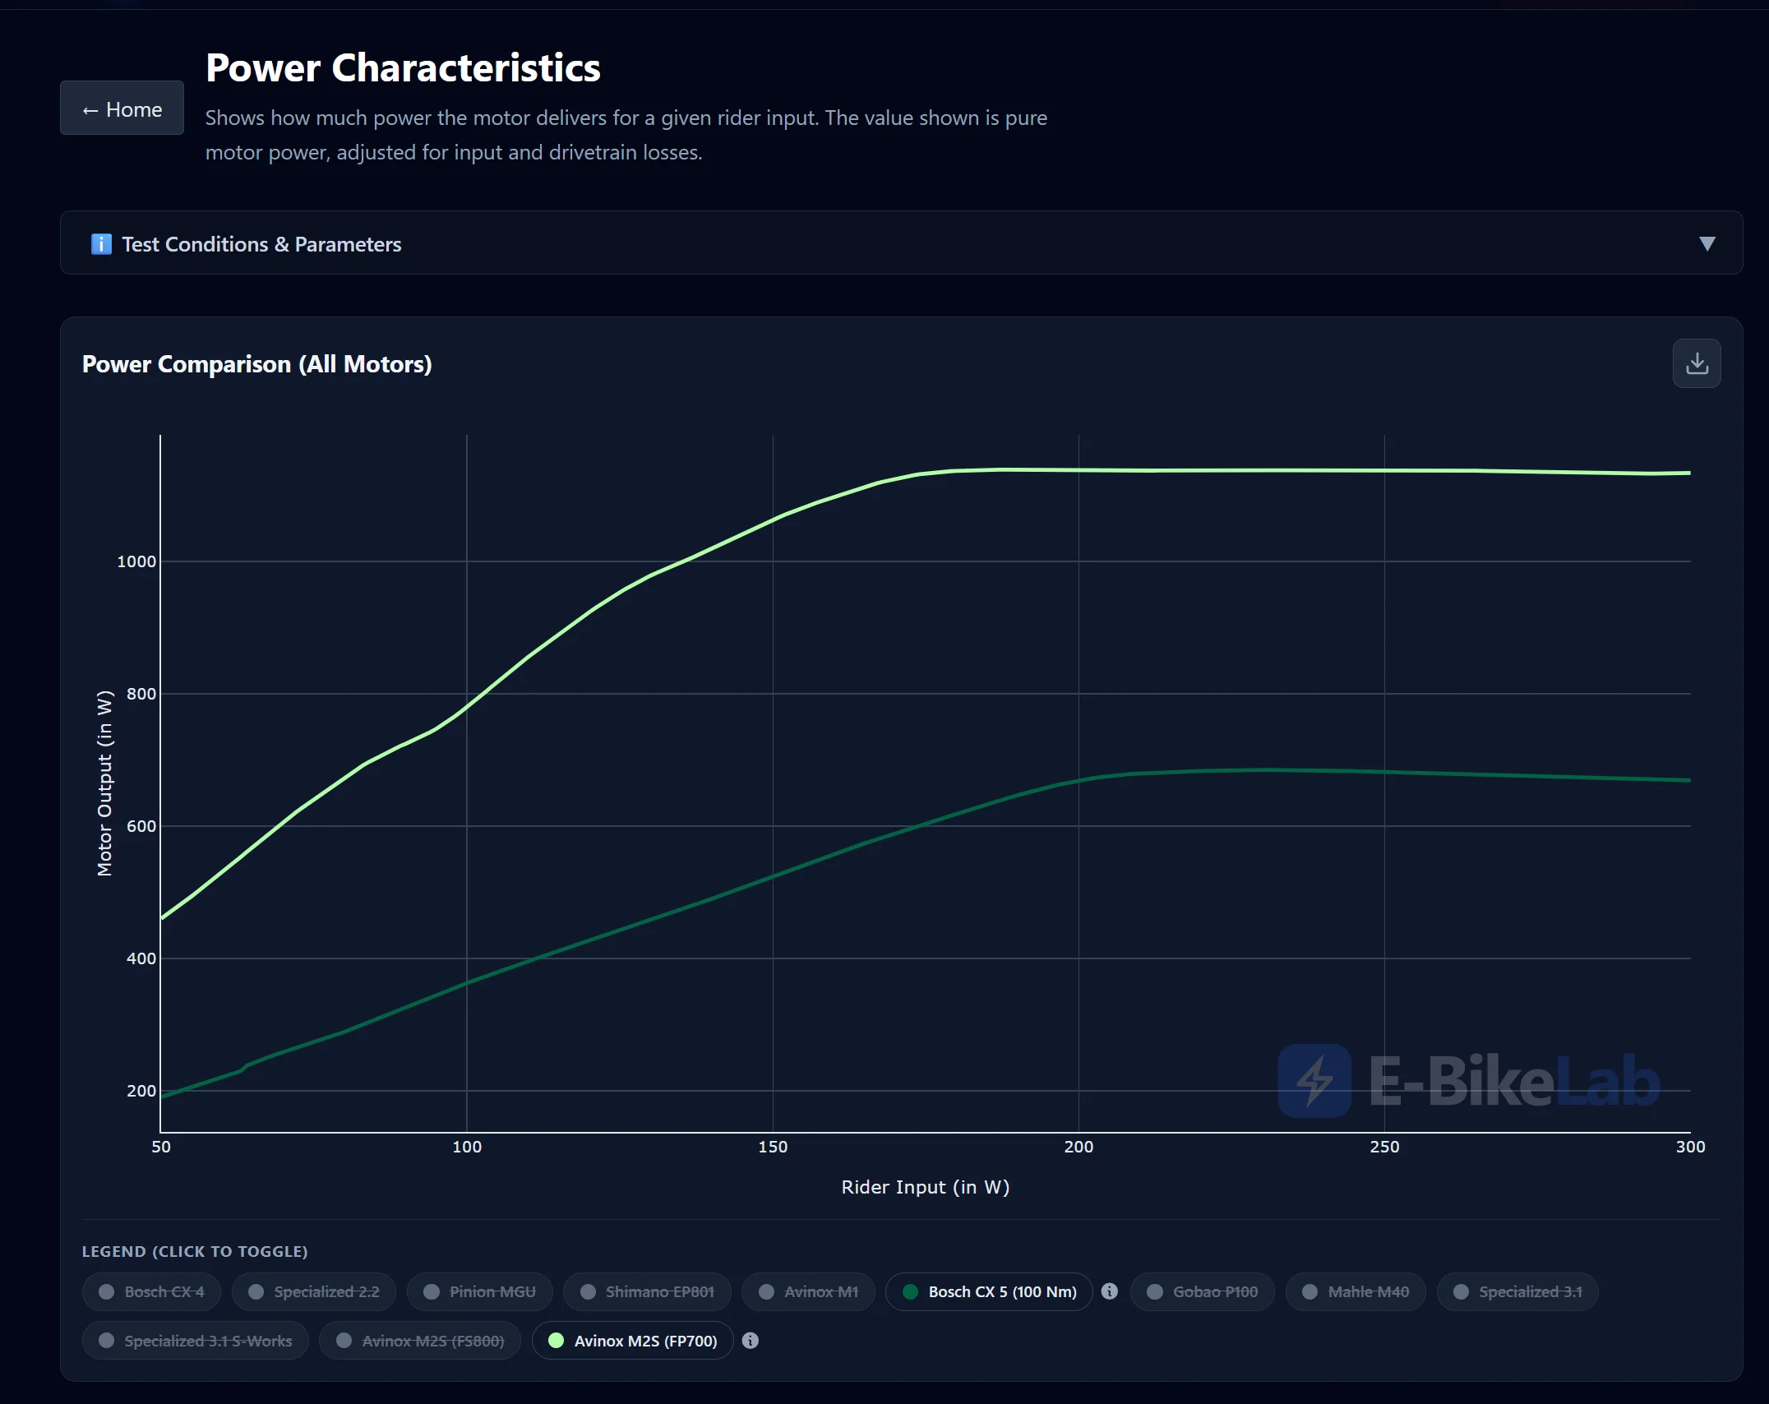
Task: Click the info icon beside Avinox M2S (FP700)
Action: 750,1341
